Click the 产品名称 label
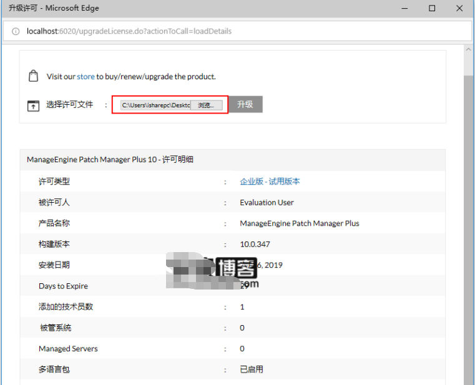The height and width of the screenshot is (385, 475). point(54,223)
